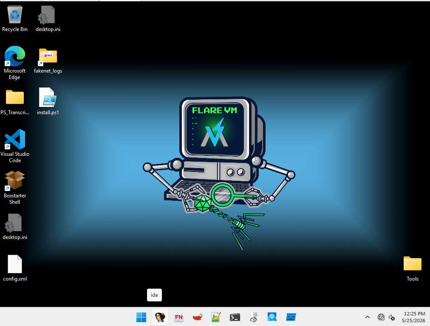This screenshot has width=430, height=326.
Task: Open network status tray icon
Action: (381, 317)
